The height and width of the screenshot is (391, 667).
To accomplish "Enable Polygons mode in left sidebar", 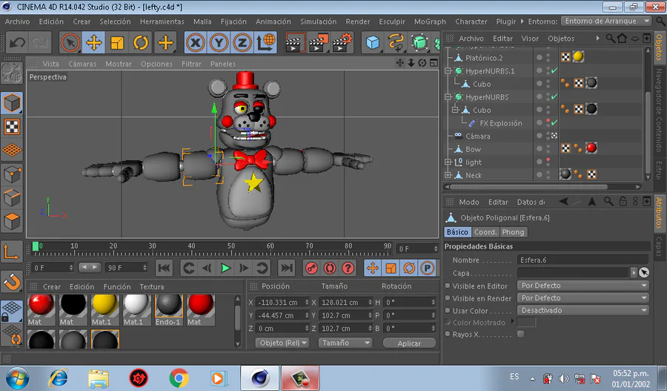I will point(12,222).
